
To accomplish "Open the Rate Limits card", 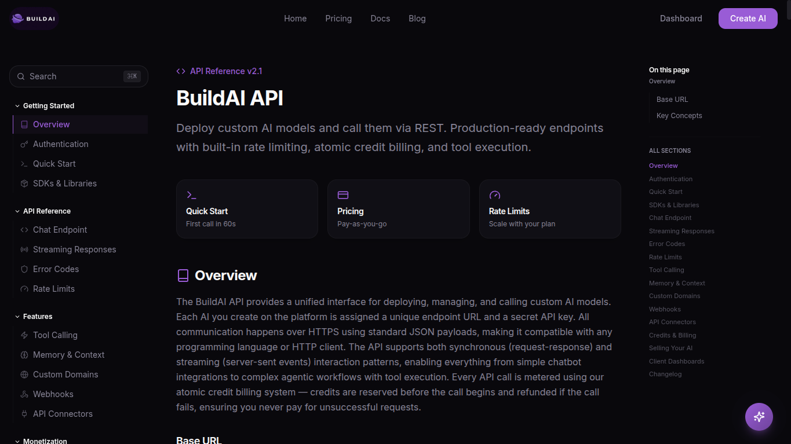I will point(550,209).
